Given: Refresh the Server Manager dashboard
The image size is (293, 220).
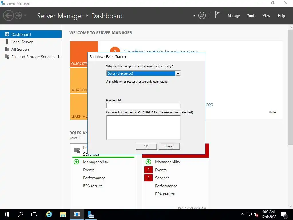Looking at the screenshot, I should pyautogui.click(x=202, y=15).
